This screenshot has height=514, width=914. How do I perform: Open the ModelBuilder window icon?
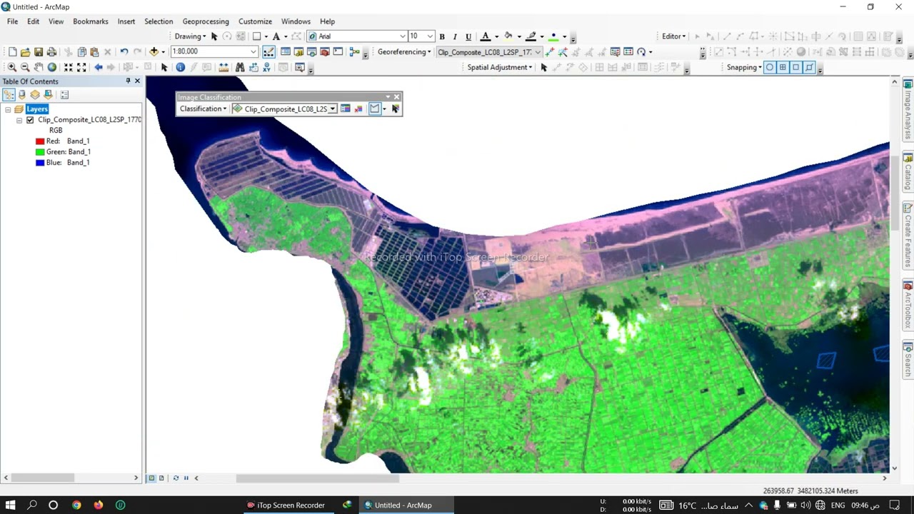click(354, 51)
